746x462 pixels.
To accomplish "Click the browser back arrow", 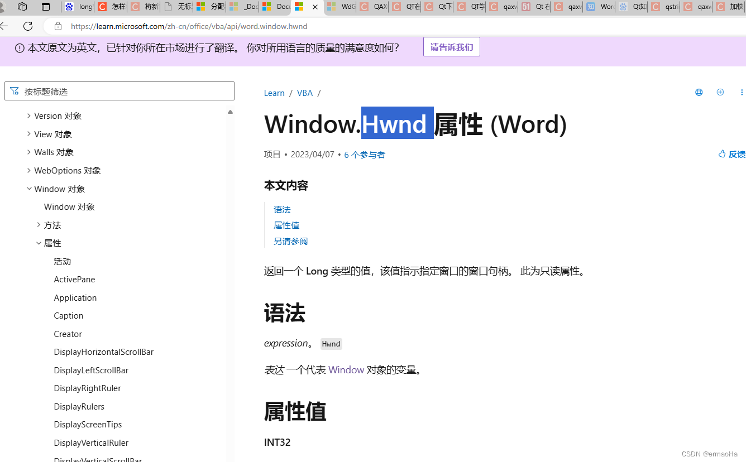I will coord(4,26).
